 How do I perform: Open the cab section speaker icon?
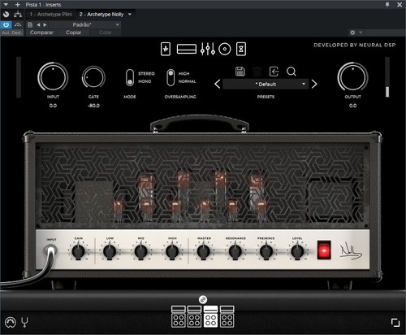point(225,50)
